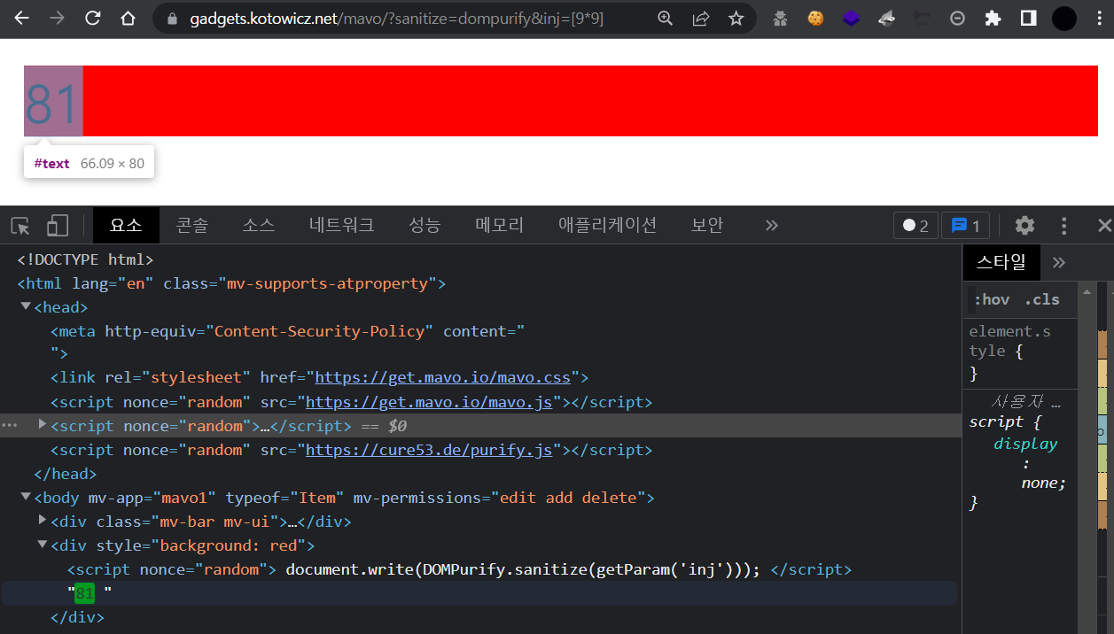Open the cure53.de/purify.js link
The height and width of the screenshot is (634, 1114).
pos(430,450)
